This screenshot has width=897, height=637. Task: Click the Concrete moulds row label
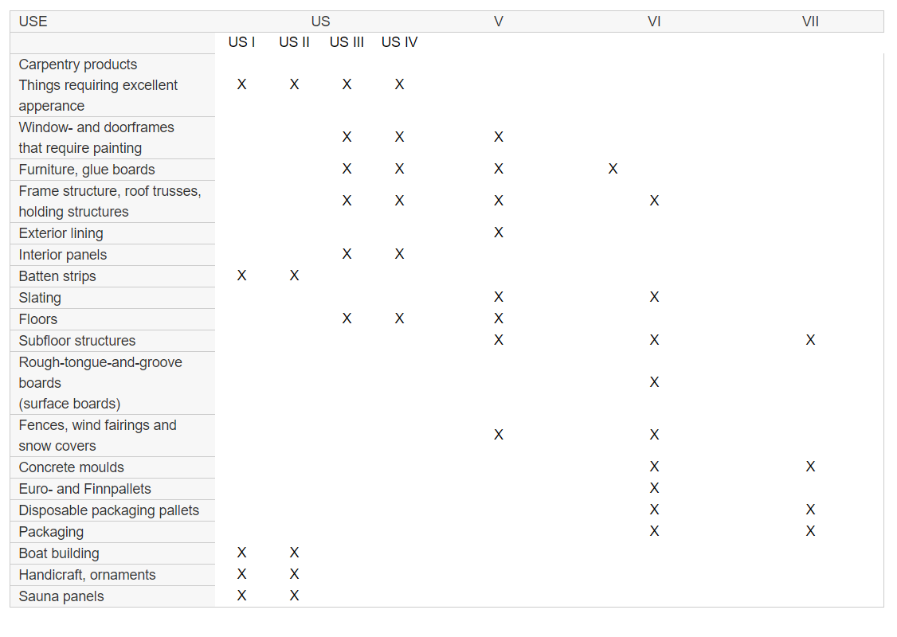point(72,467)
